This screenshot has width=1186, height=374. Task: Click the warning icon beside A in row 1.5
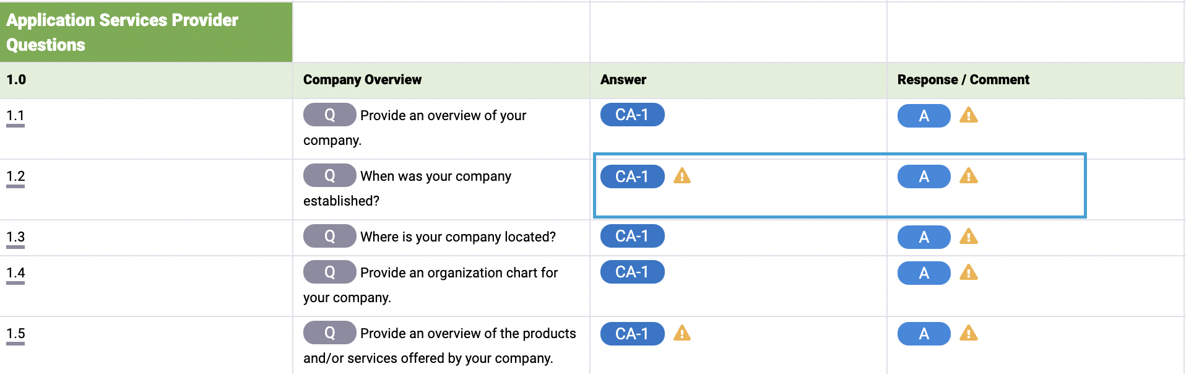click(x=969, y=333)
